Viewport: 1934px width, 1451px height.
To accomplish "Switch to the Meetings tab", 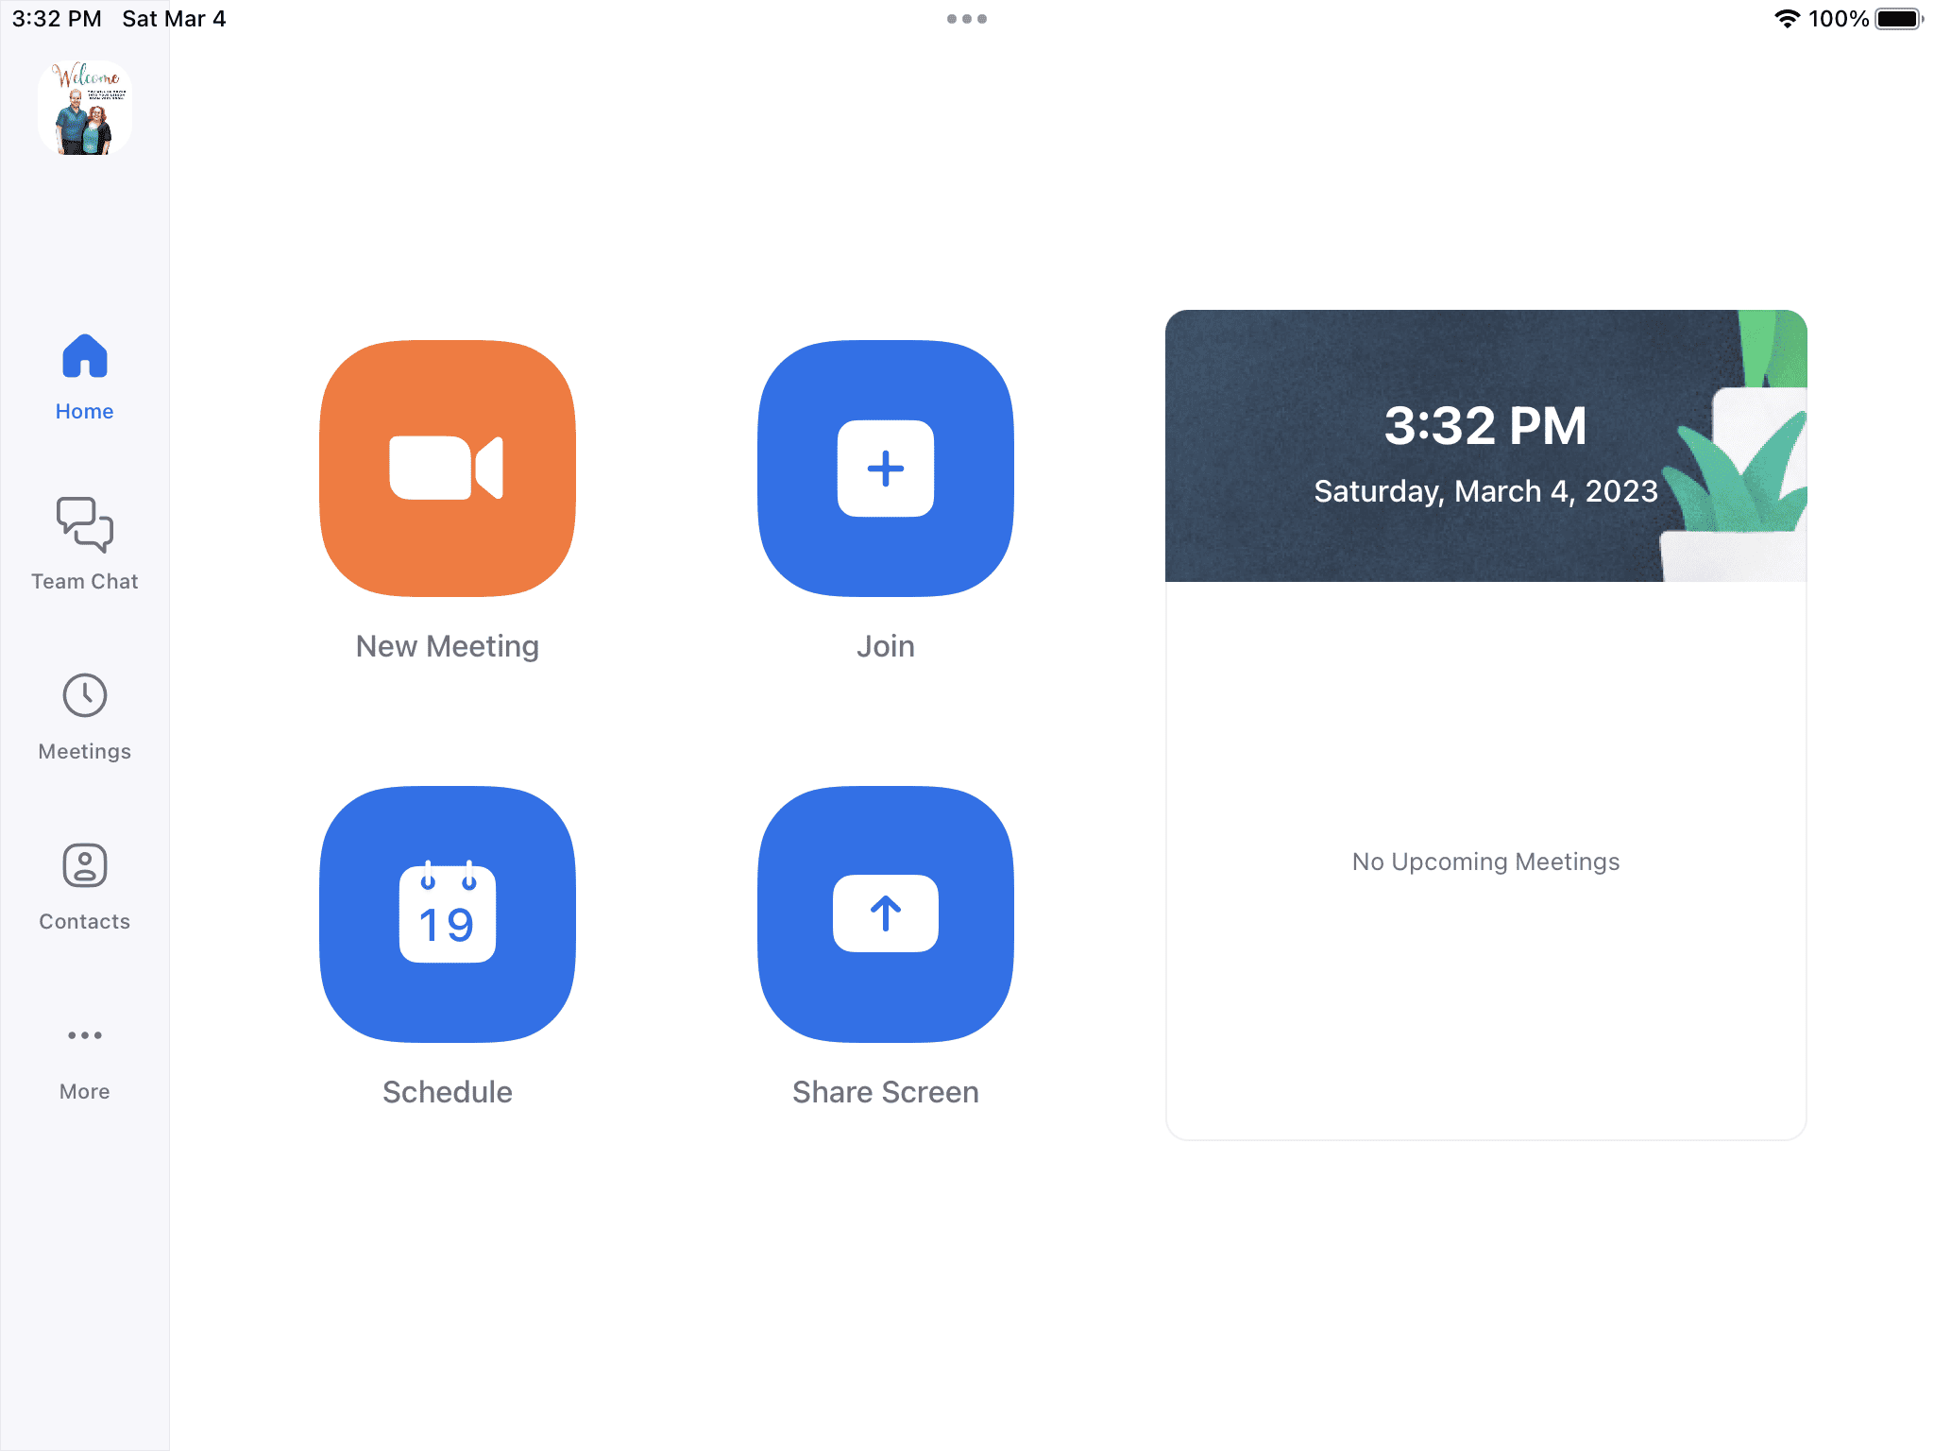I will point(85,717).
